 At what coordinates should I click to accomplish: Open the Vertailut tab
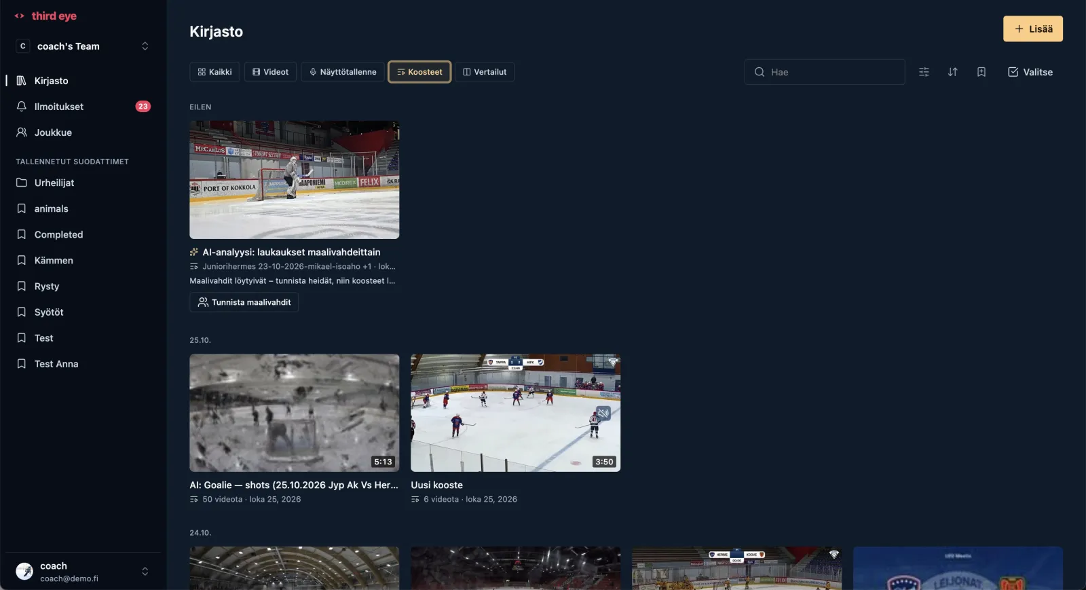(485, 72)
